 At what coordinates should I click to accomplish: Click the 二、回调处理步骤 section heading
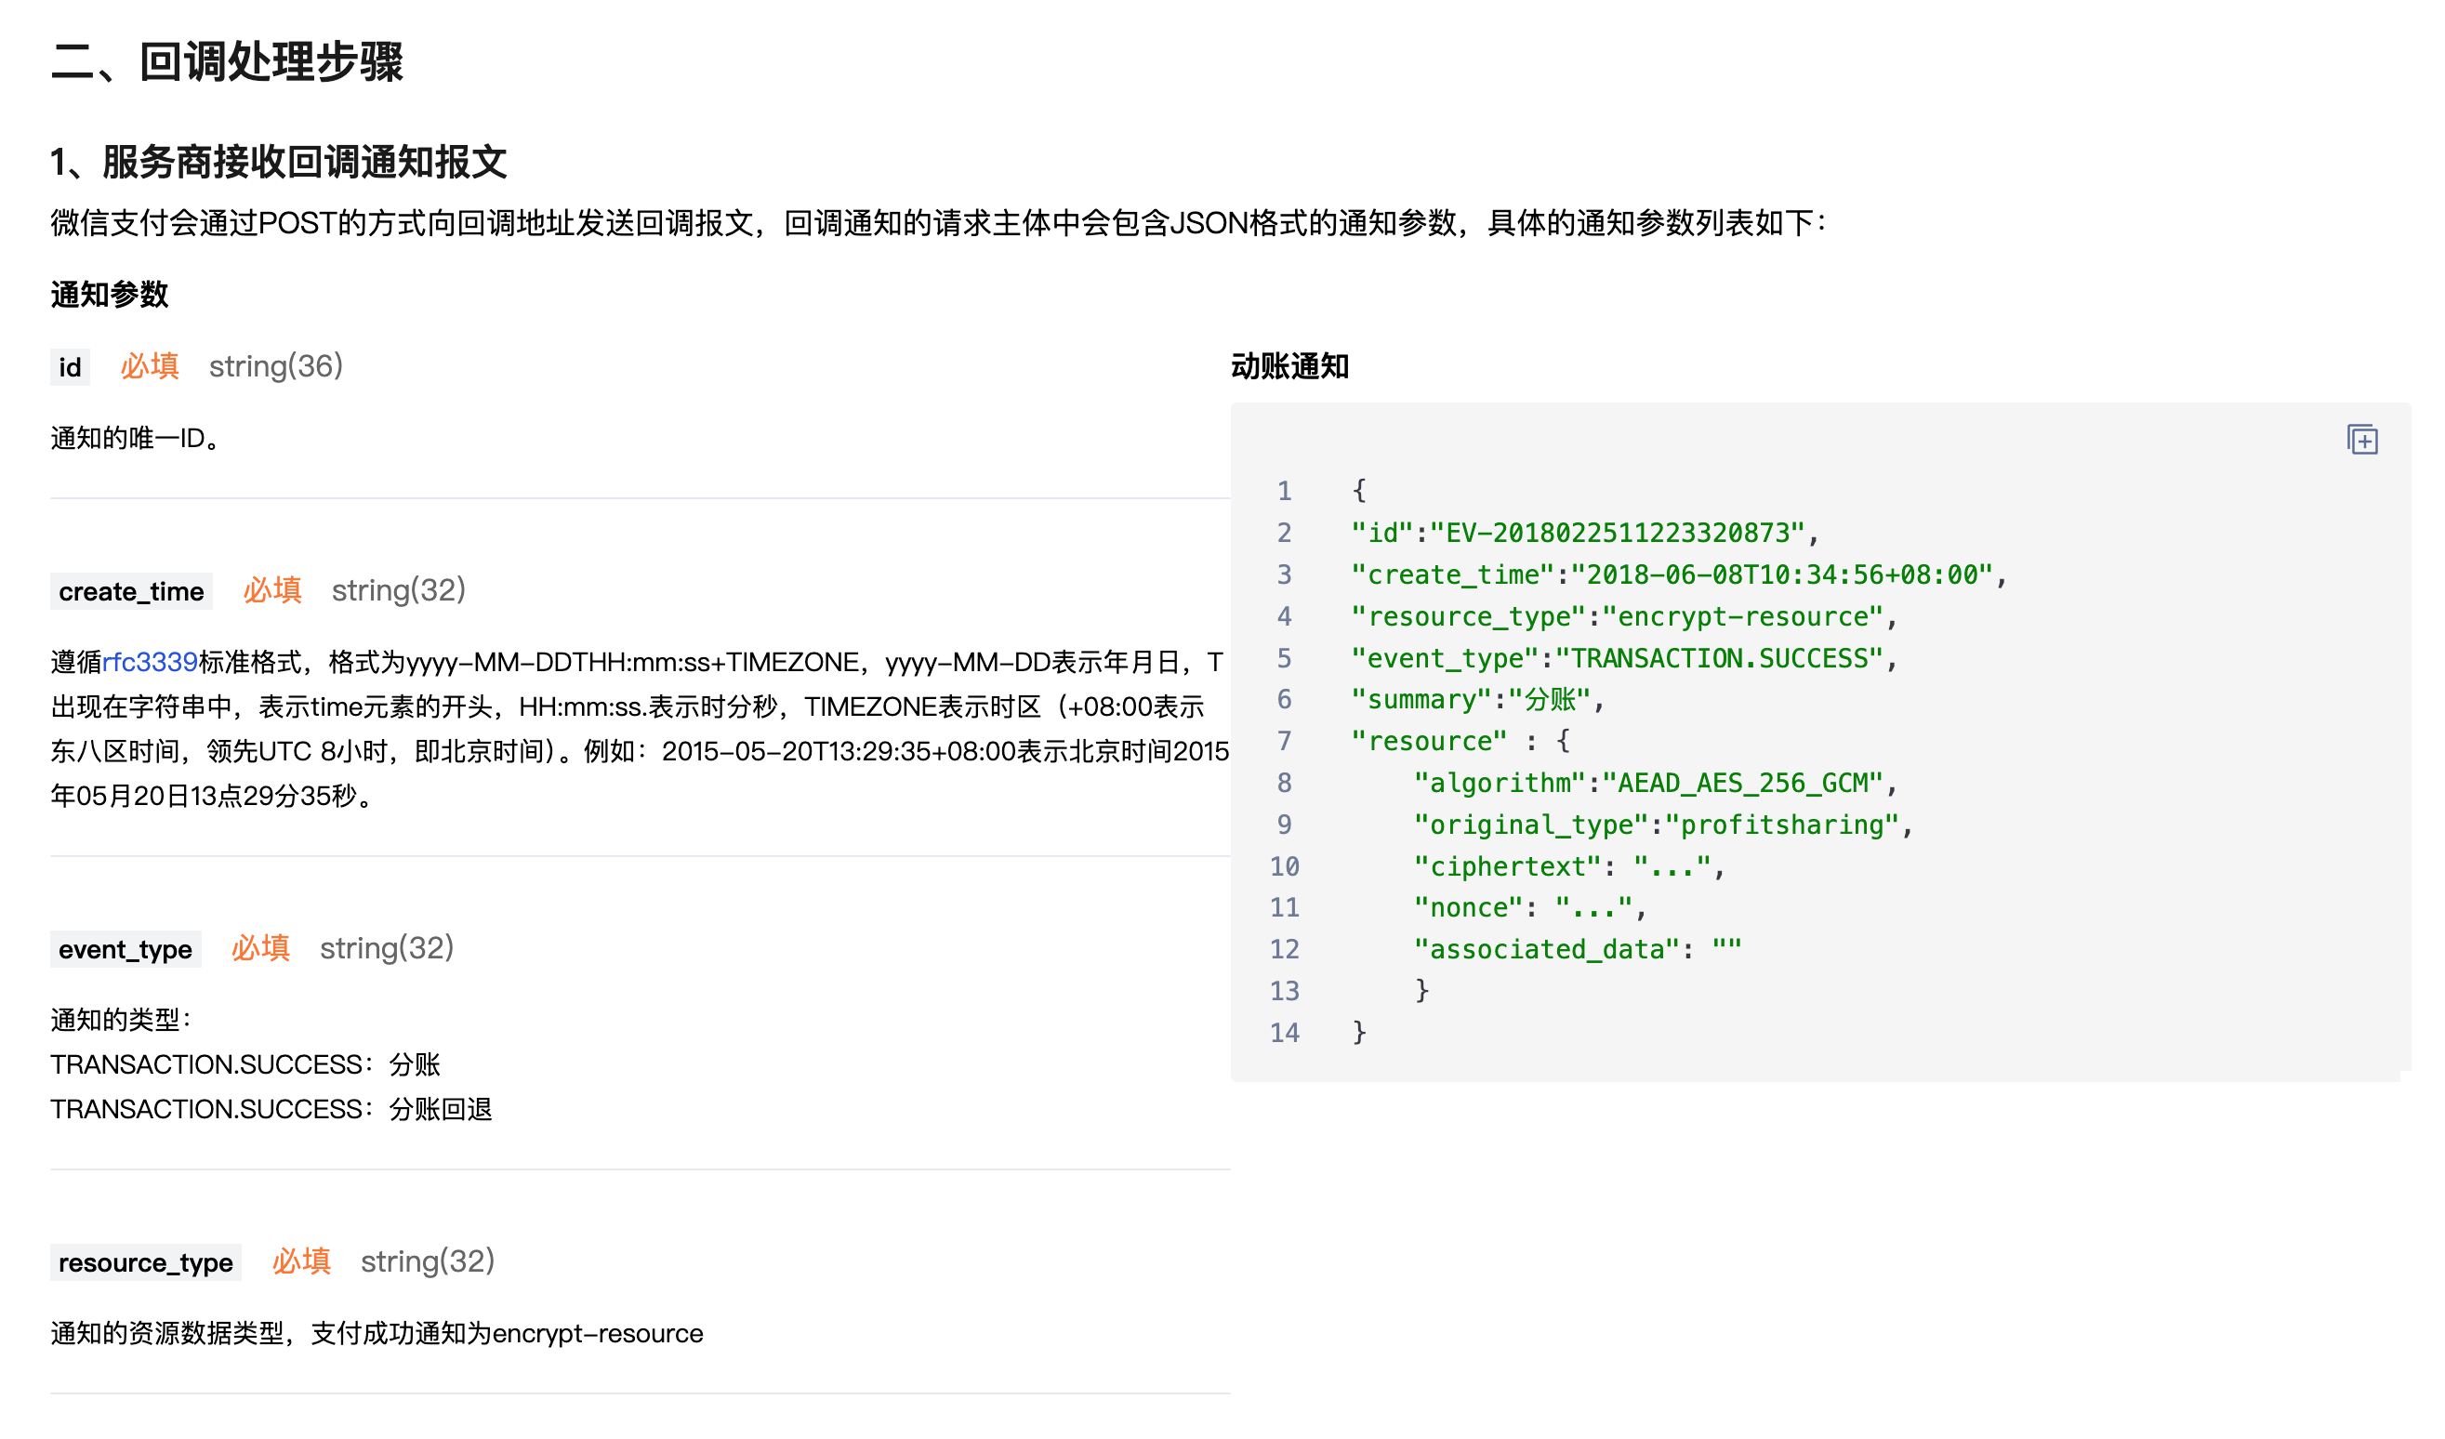[x=227, y=62]
